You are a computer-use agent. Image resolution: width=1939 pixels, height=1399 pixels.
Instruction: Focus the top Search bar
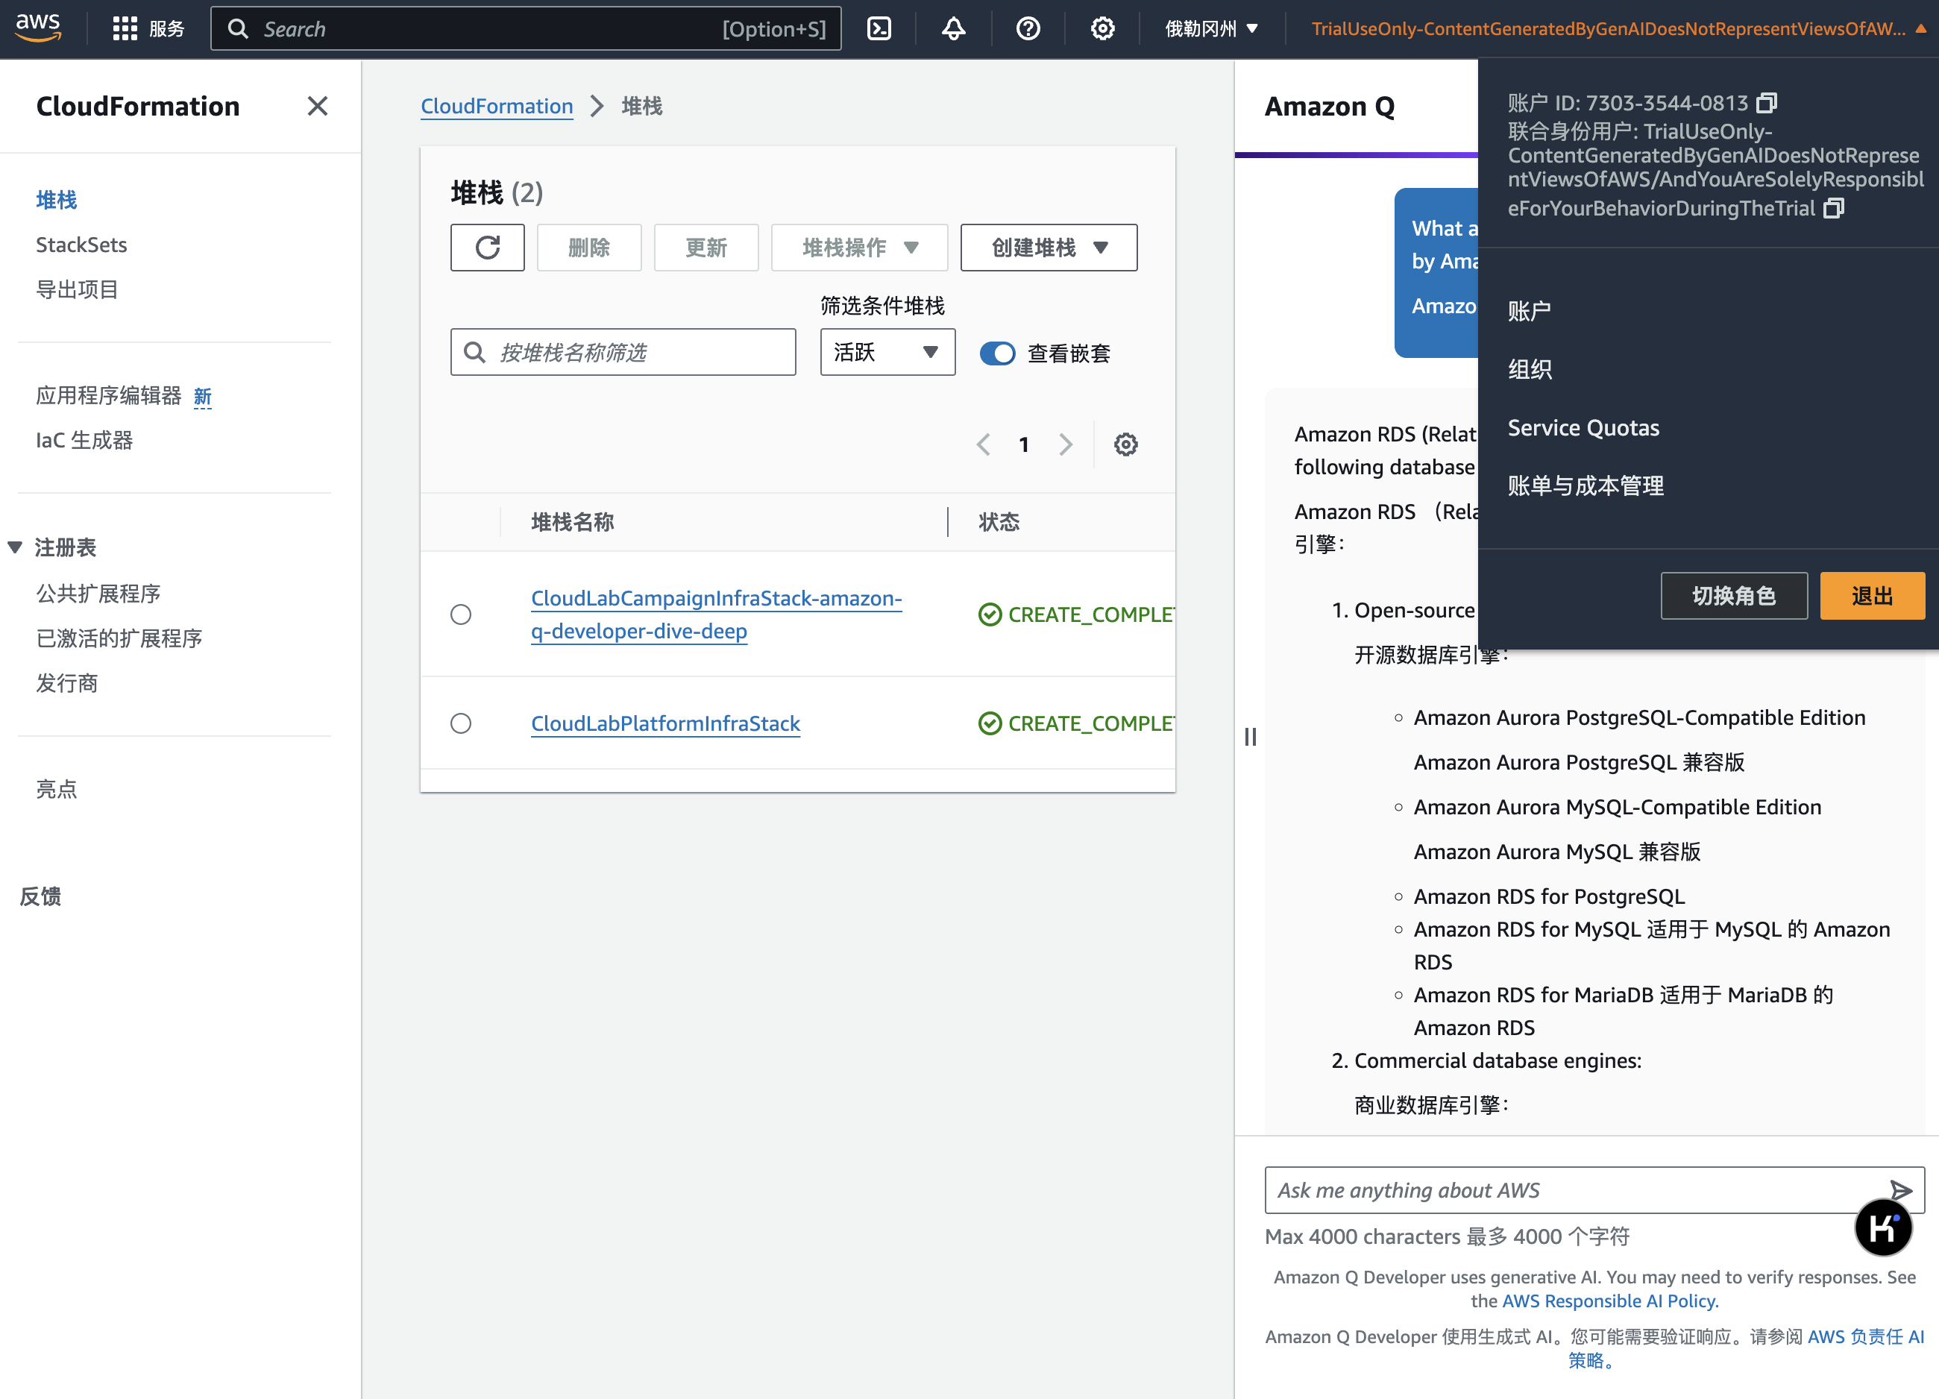526,29
